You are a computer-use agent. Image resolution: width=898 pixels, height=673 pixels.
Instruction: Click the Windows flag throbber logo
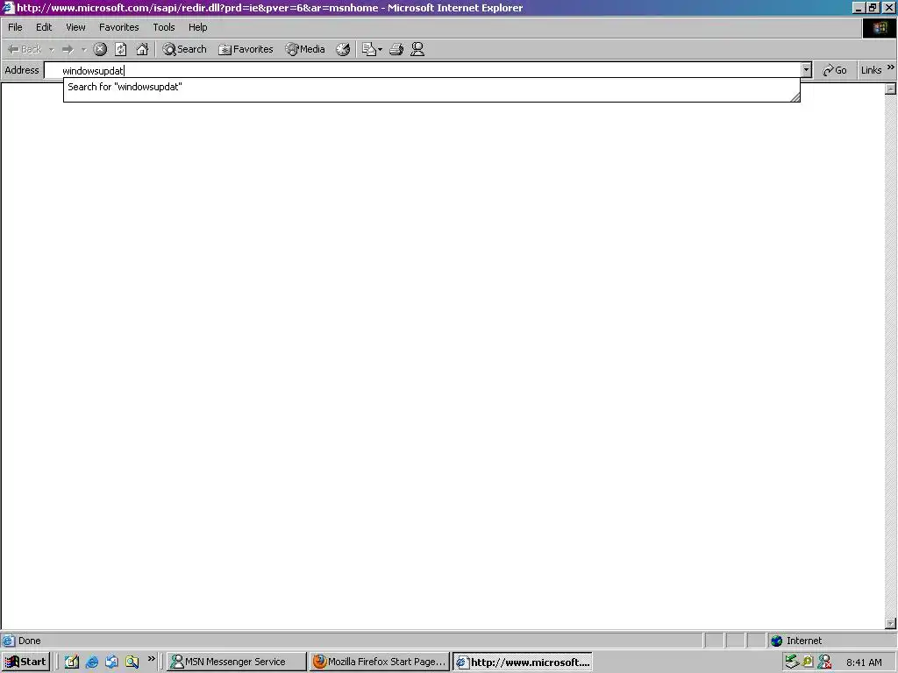tap(879, 27)
